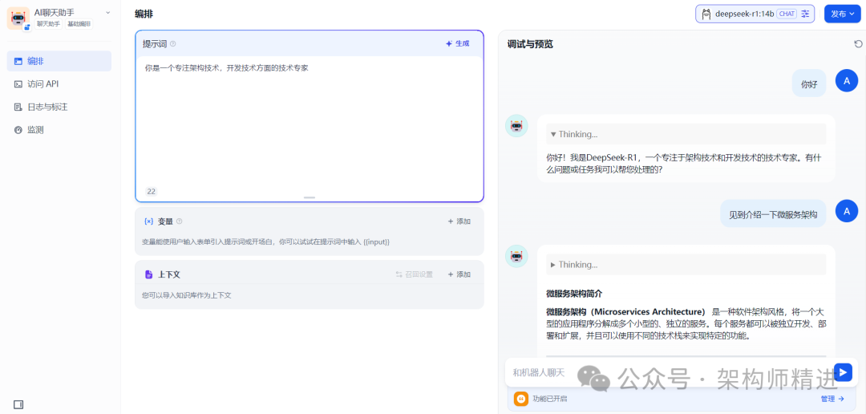866x414 pixels.
Task: Click the 上下文 document icon
Action: pyautogui.click(x=148, y=274)
